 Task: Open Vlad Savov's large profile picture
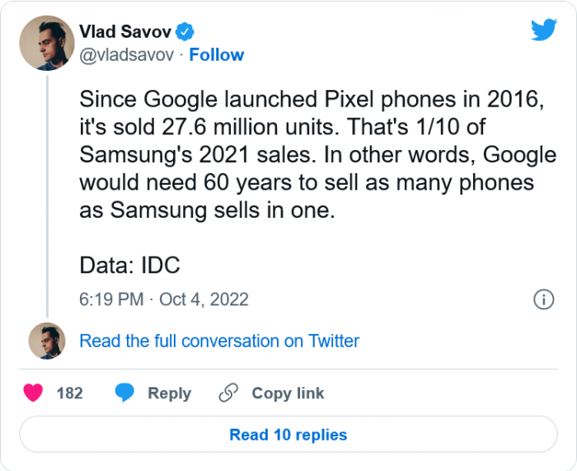pyautogui.click(x=46, y=43)
